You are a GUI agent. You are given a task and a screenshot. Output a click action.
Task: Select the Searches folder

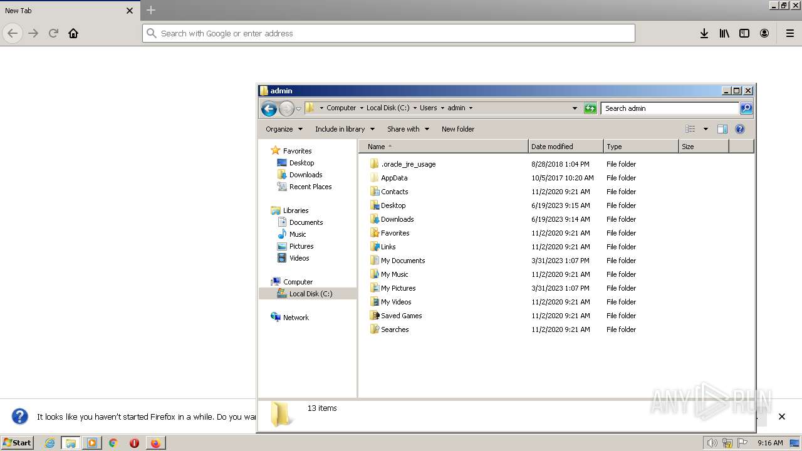[395, 329]
